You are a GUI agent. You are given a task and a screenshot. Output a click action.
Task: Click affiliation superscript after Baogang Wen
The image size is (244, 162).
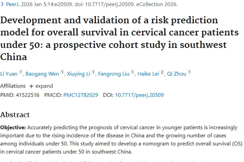tap(62, 72)
